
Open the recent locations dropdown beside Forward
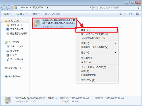coord(12,8)
